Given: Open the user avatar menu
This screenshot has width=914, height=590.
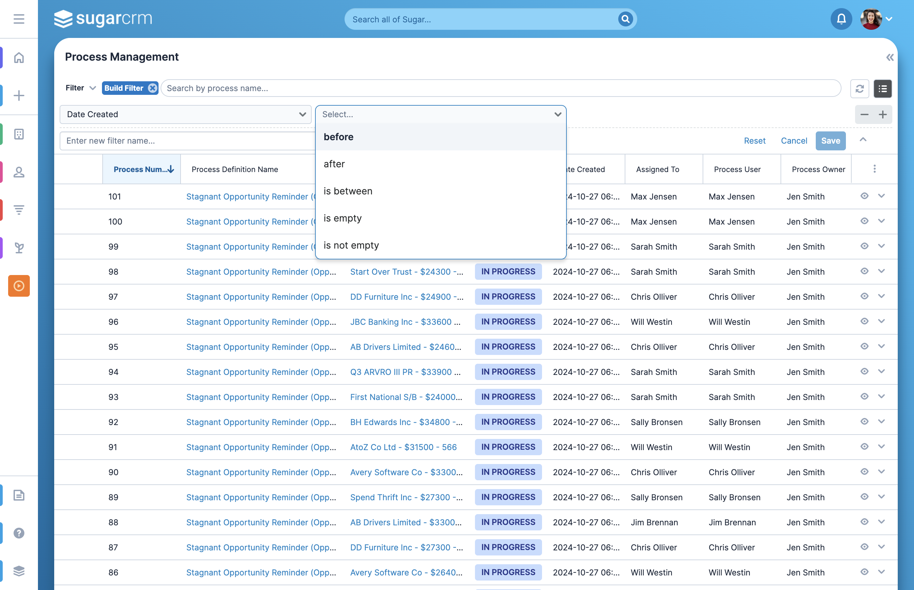Looking at the screenshot, I should point(876,19).
